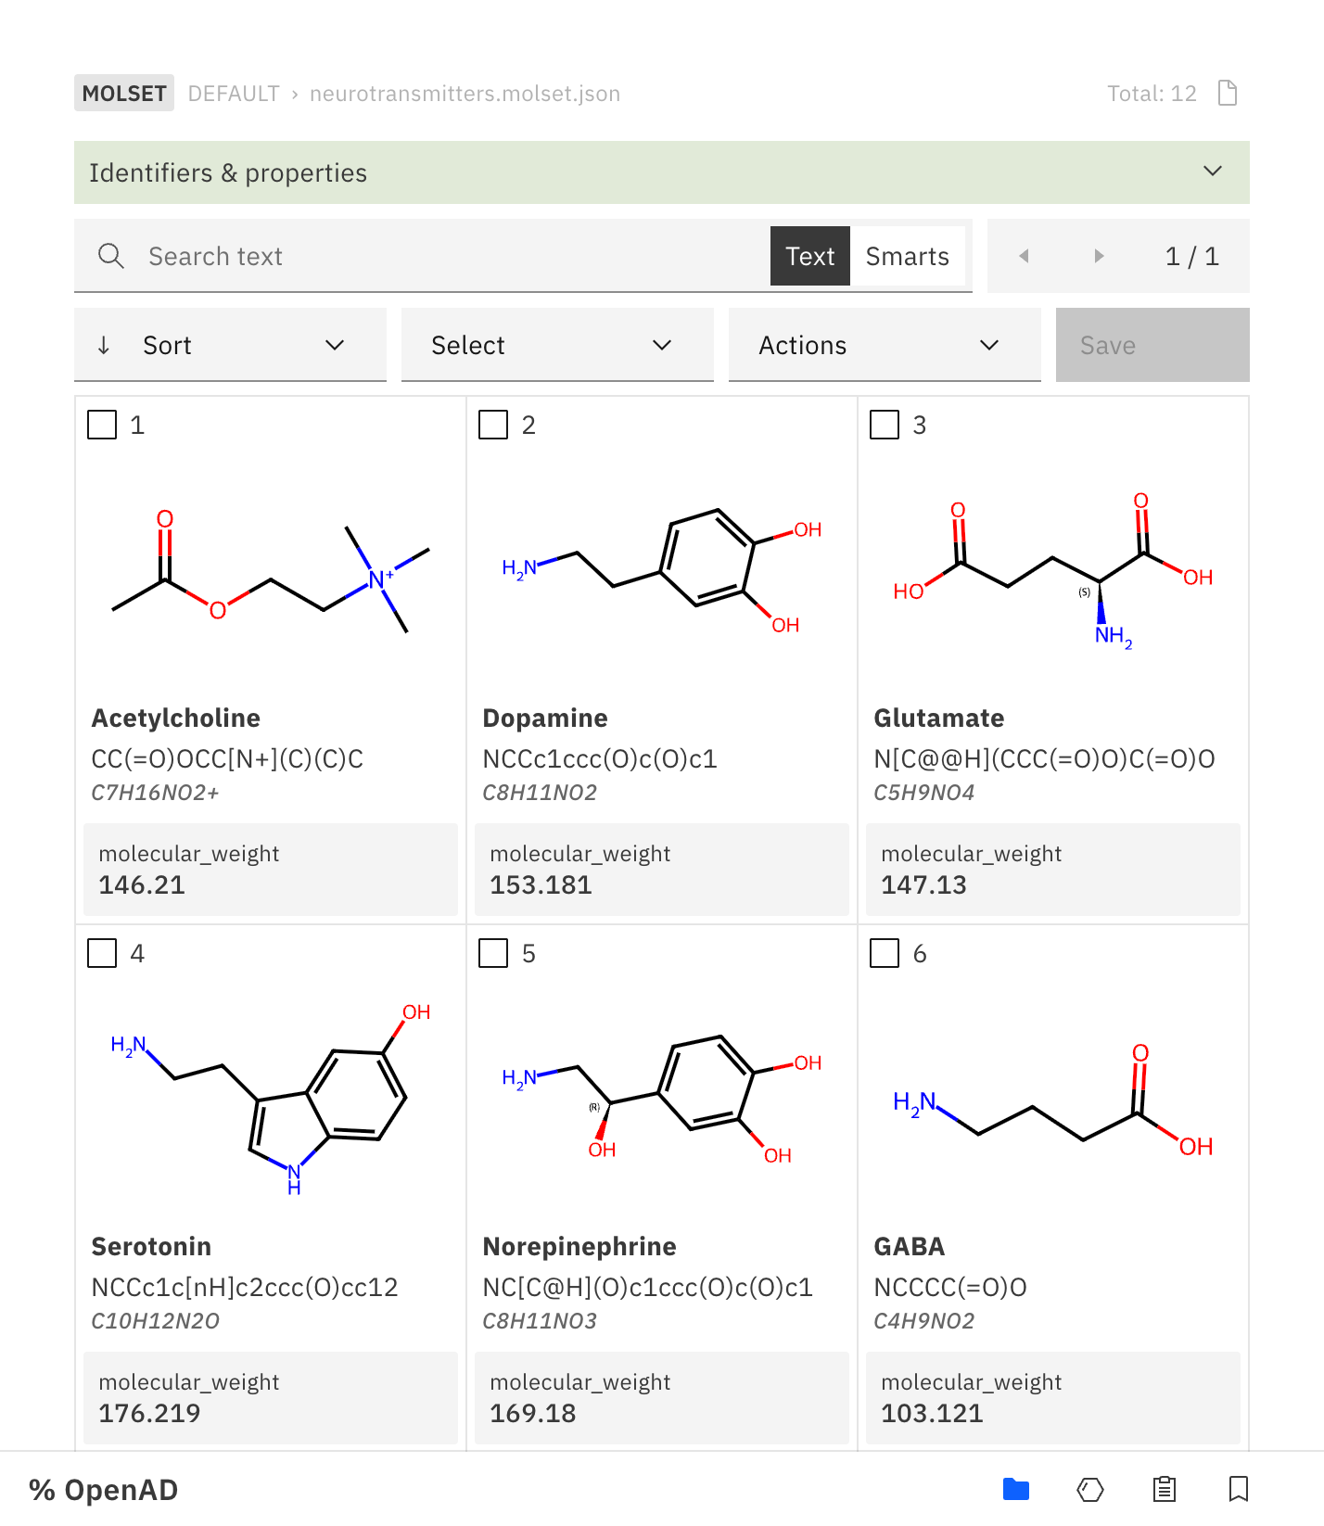This screenshot has width=1324, height=1526.
Task: Open the Select dropdown
Action: pos(557,345)
